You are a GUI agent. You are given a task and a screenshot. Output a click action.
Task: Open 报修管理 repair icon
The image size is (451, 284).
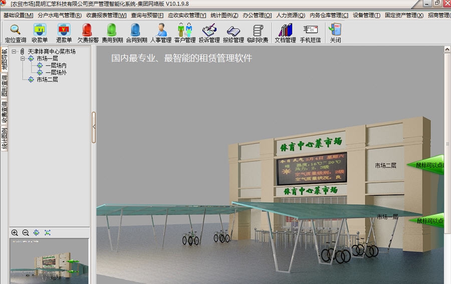(233, 33)
